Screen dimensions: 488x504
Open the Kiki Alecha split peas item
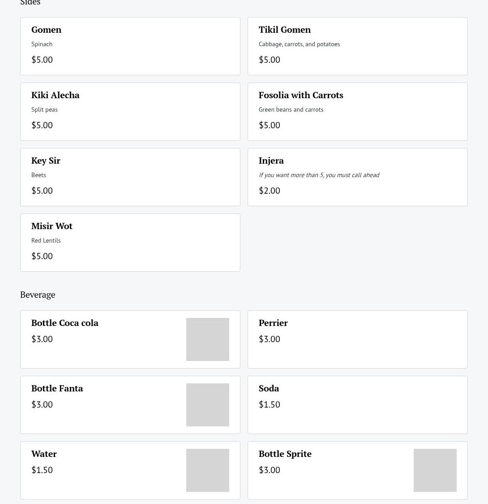tap(130, 112)
